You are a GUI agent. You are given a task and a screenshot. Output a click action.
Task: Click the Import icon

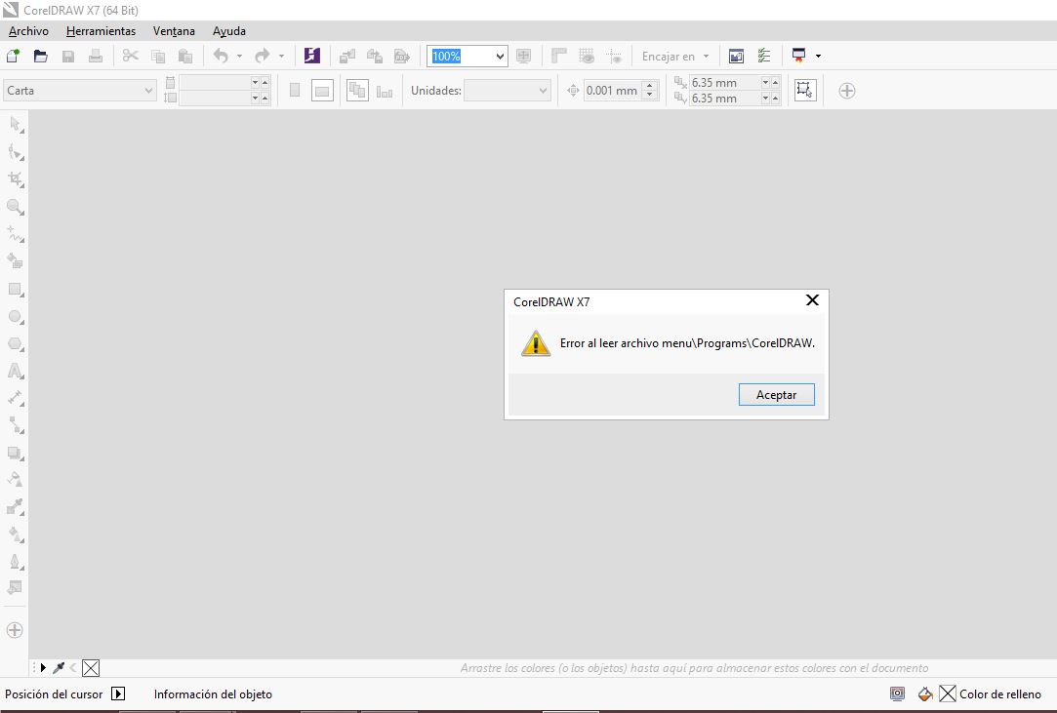pos(347,56)
